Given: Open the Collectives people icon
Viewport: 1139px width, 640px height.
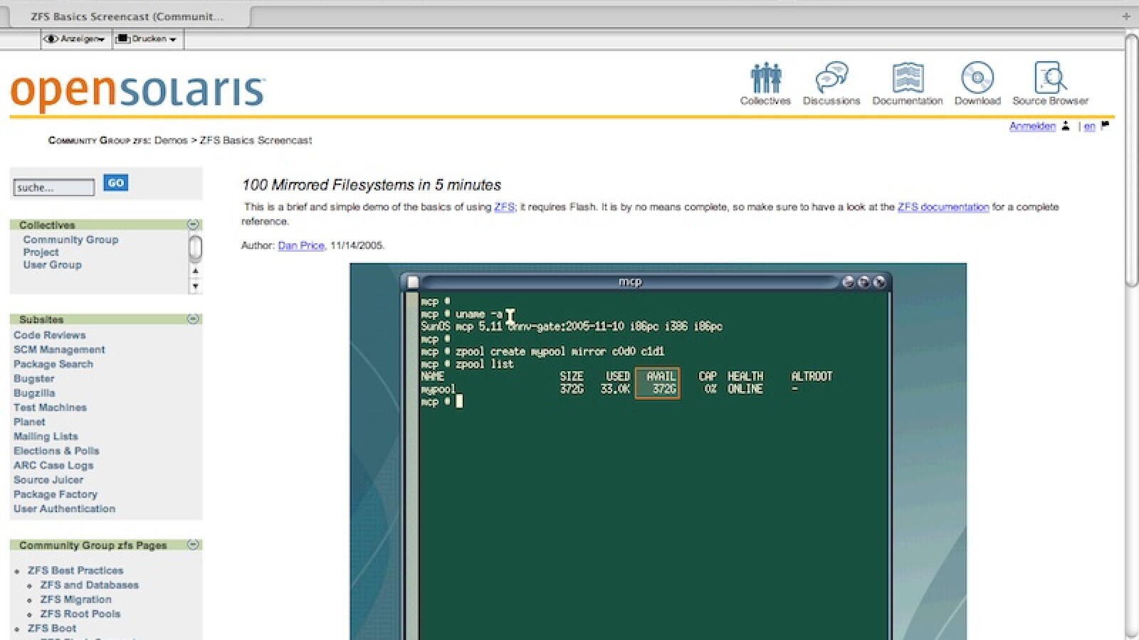Looking at the screenshot, I should point(765,78).
